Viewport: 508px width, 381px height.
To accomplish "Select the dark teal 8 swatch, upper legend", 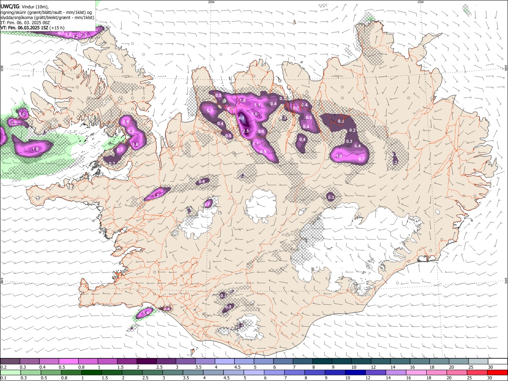I will 322,362.
